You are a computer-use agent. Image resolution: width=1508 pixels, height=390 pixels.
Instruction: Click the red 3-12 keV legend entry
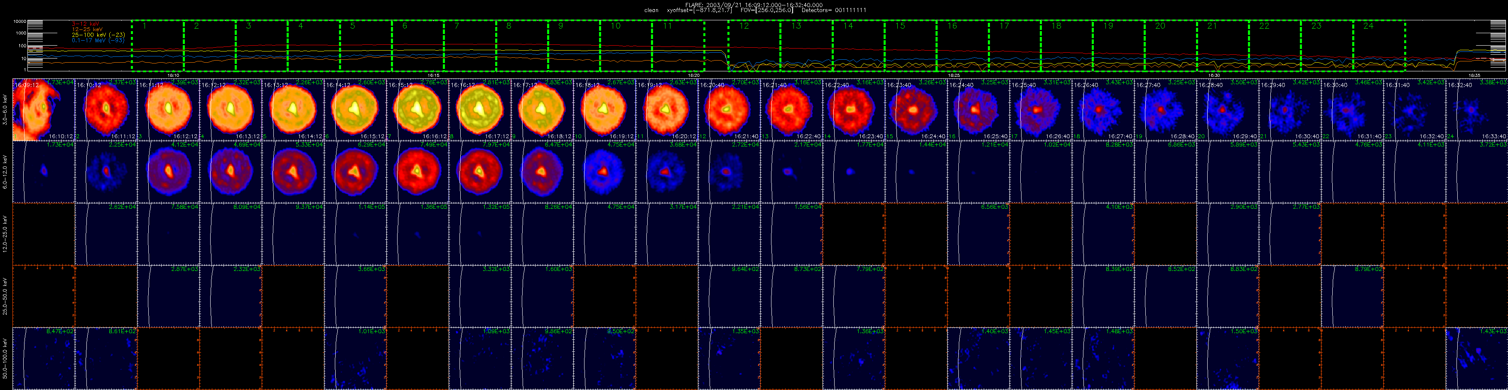[x=85, y=23]
